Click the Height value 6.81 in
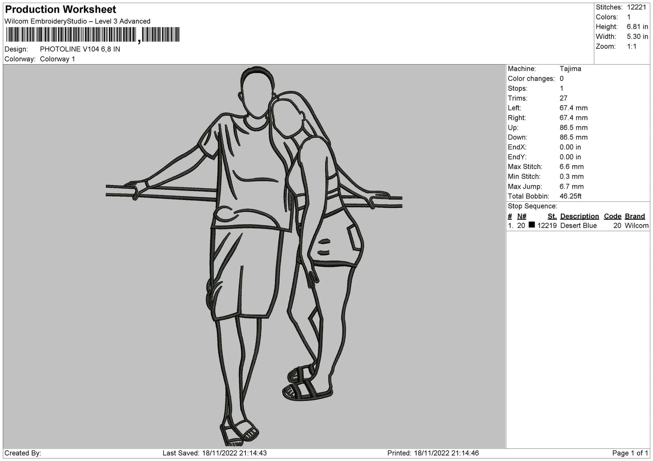653x461 pixels. pos(638,27)
